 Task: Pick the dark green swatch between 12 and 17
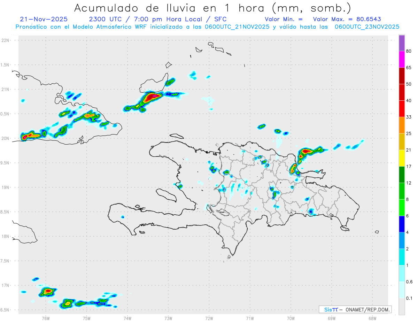[402, 175]
